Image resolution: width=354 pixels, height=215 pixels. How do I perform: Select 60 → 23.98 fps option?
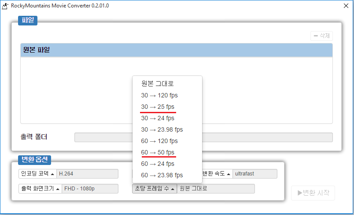pyautogui.click(x=162, y=175)
